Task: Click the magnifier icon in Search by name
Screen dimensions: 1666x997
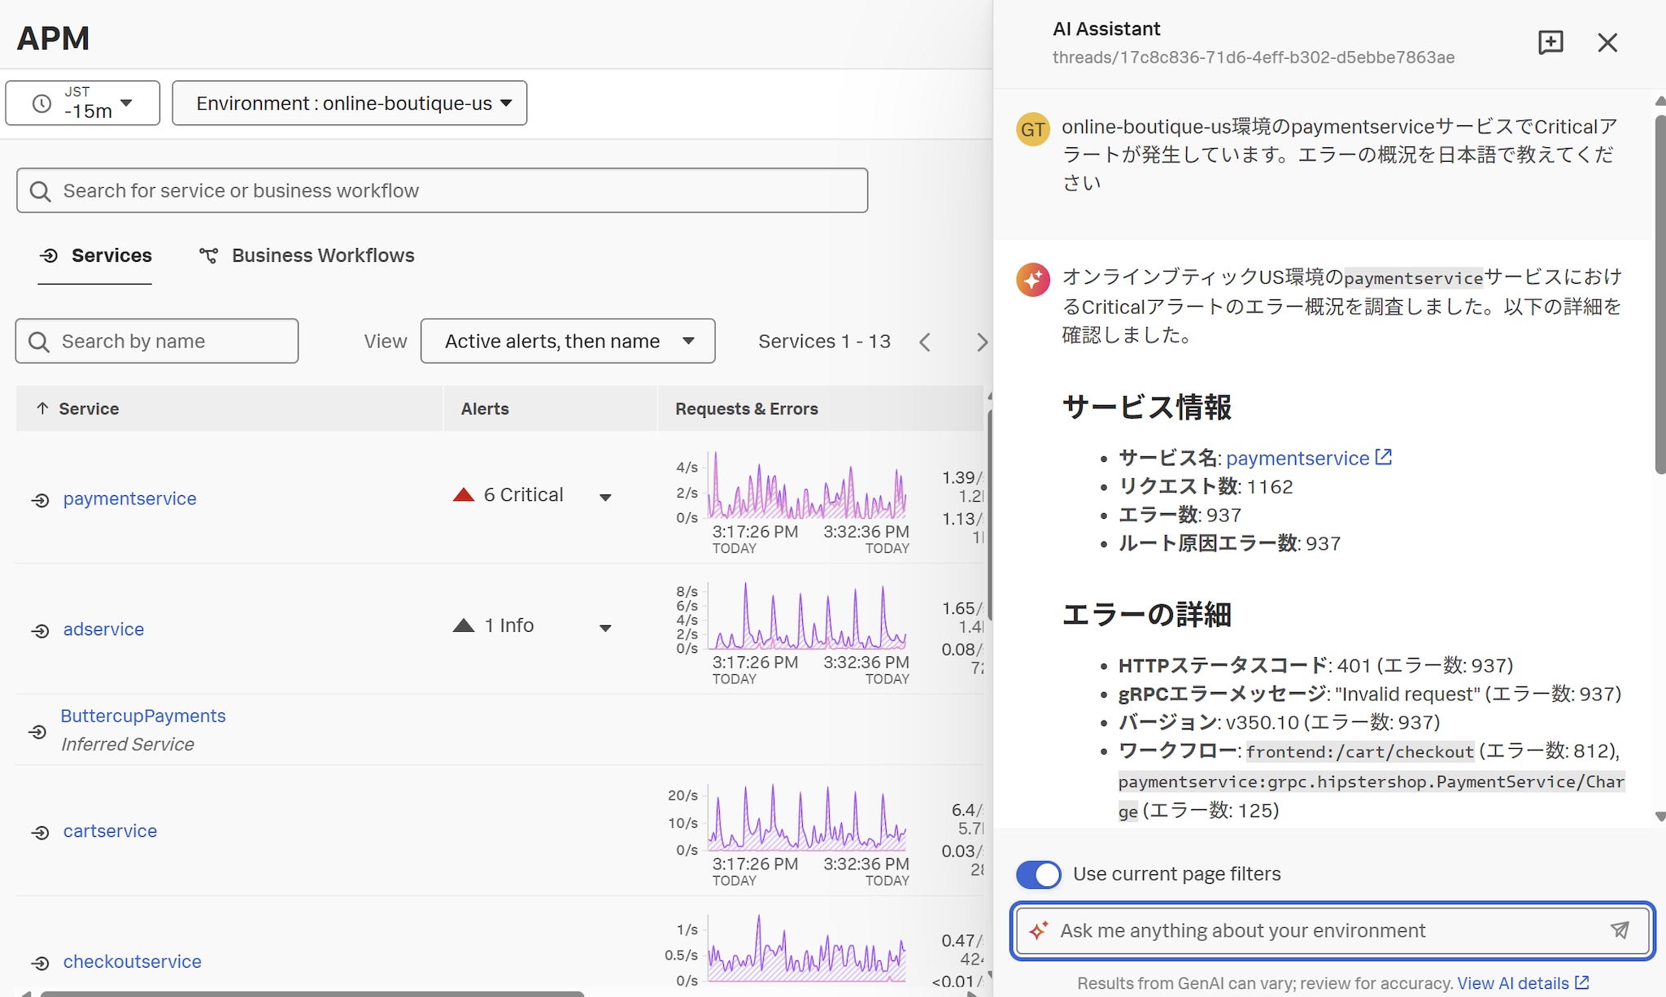Action: coord(39,341)
